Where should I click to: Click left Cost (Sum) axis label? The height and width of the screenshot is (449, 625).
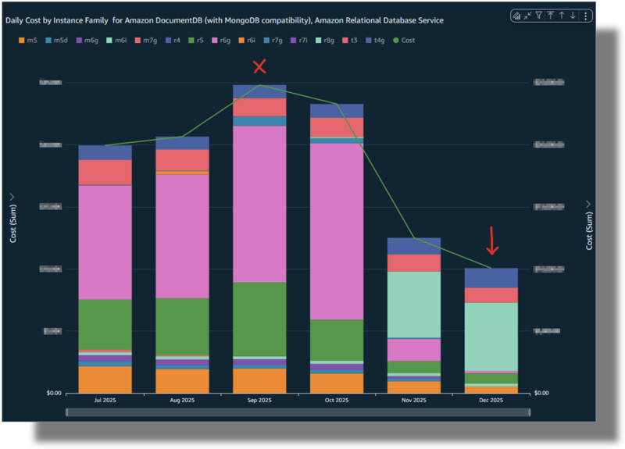[x=13, y=223]
